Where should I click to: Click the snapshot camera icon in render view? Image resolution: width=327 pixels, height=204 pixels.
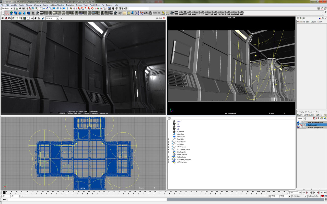[x=9, y=18]
